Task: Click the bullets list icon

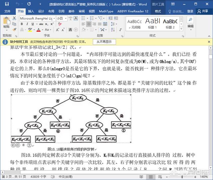Action: coord(83,18)
